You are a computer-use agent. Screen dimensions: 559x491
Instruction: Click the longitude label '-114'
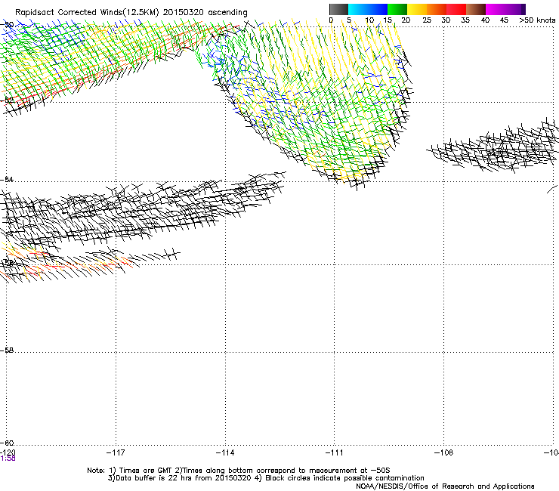click(x=225, y=452)
